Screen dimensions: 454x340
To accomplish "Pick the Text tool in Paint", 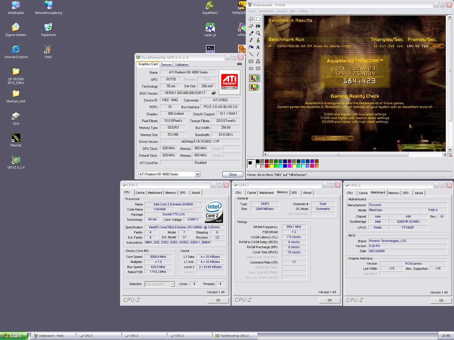I will coord(258,47).
